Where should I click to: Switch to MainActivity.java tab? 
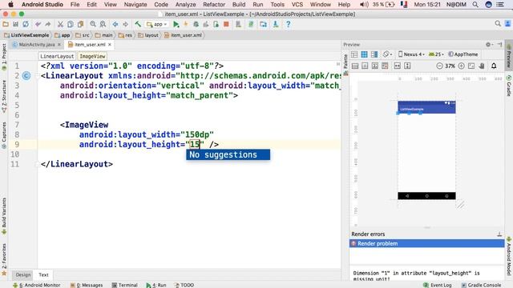[x=36, y=45]
